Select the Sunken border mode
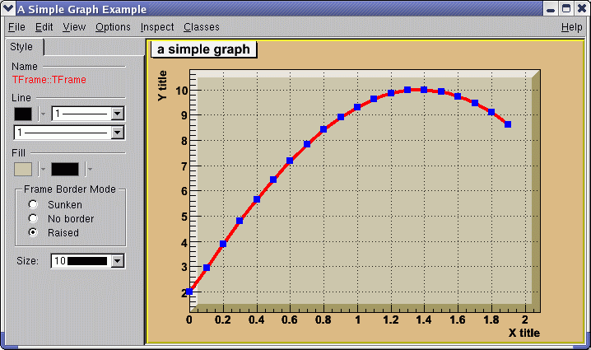The width and height of the screenshot is (591, 350). click(33, 204)
